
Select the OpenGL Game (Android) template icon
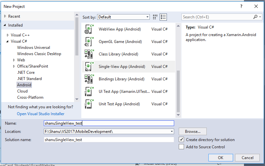tap(89, 42)
